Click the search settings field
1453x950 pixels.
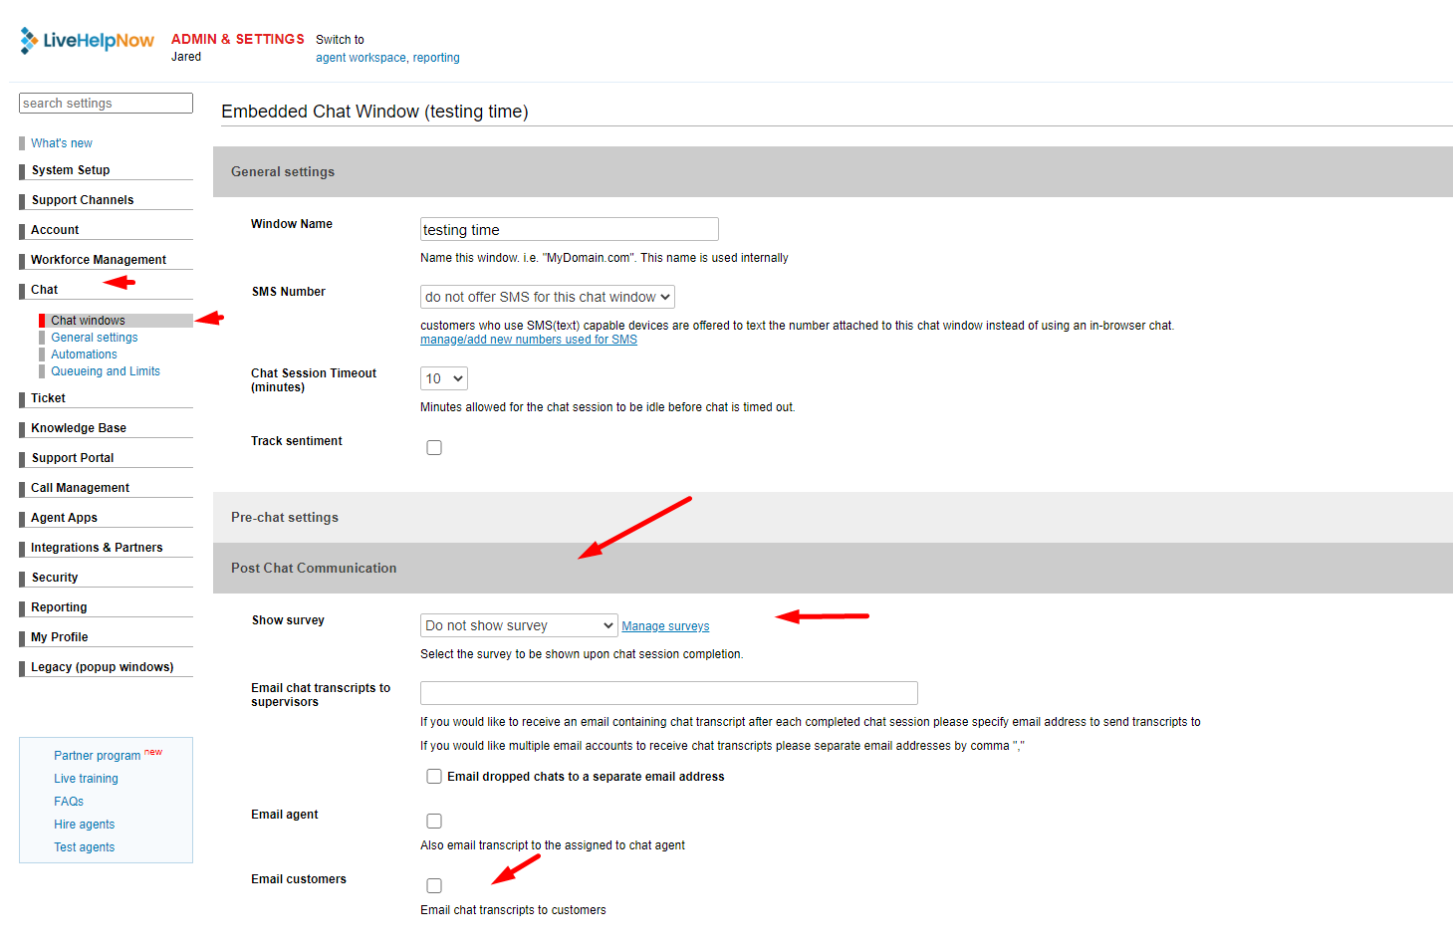pos(106,104)
